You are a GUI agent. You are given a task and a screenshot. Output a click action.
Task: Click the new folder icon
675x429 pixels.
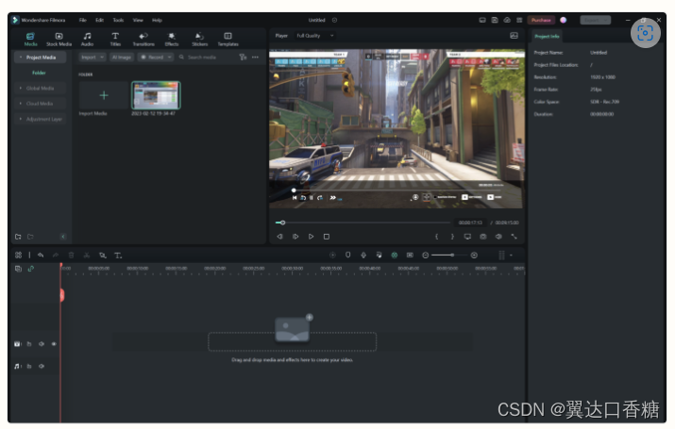(18, 237)
